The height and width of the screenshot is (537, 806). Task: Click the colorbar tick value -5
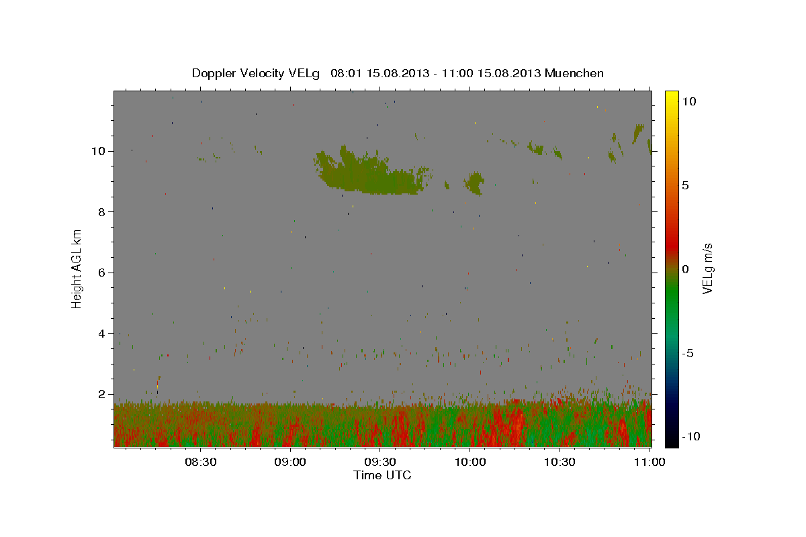pyautogui.click(x=687, y=354)
